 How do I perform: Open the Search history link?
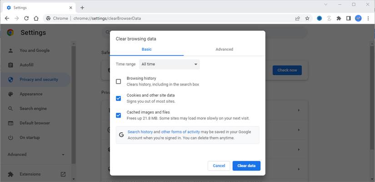(140, 132)
